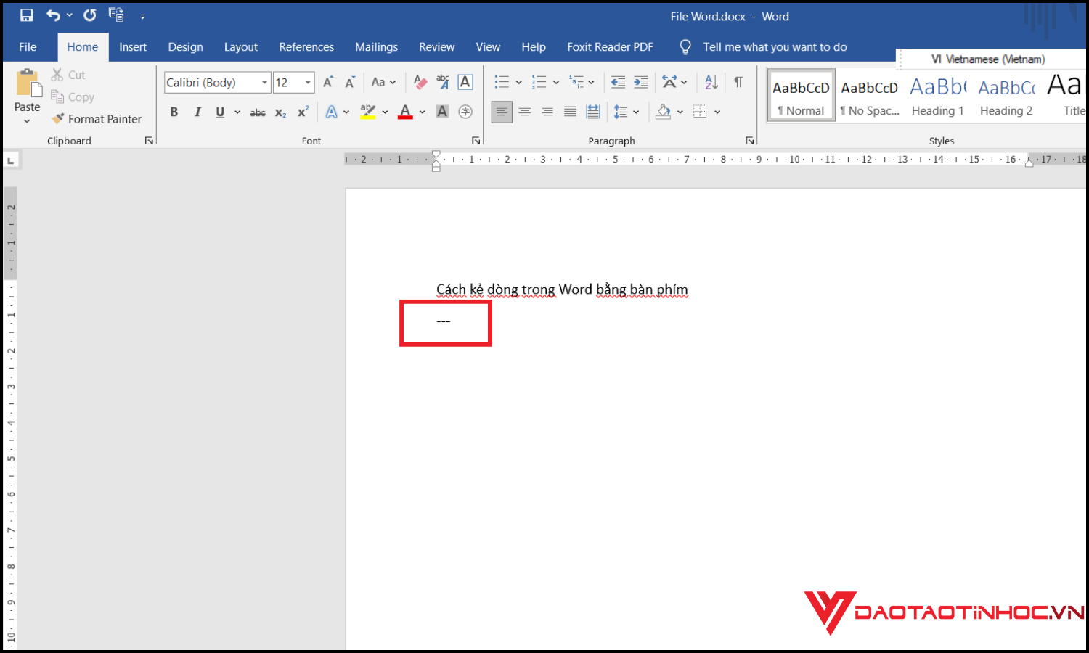The height and width of the screenshot is (653, 1089).
Task: Apply the red Font Color swatch
Action: [x=405, y=112]
